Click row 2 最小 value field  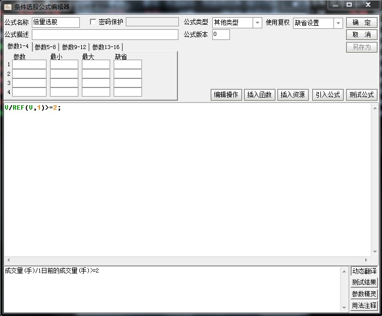pyautogui.click(x=64, y=74)
